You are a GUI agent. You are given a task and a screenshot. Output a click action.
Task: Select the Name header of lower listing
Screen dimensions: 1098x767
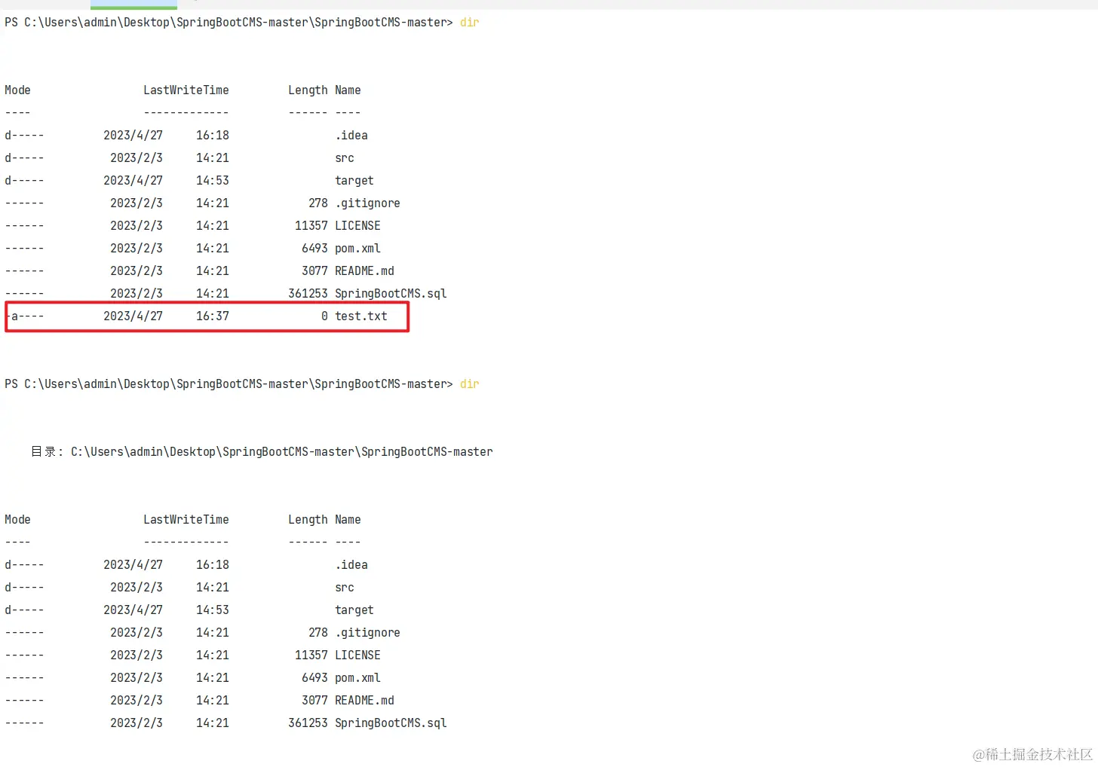coord(348,520)
